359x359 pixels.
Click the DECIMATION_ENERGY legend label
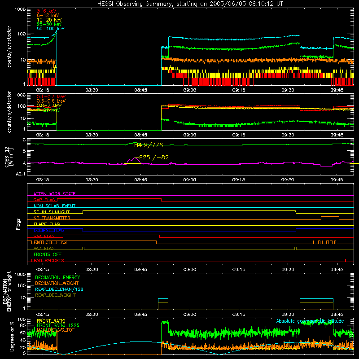pyautogui.click(x=57, y=277)
